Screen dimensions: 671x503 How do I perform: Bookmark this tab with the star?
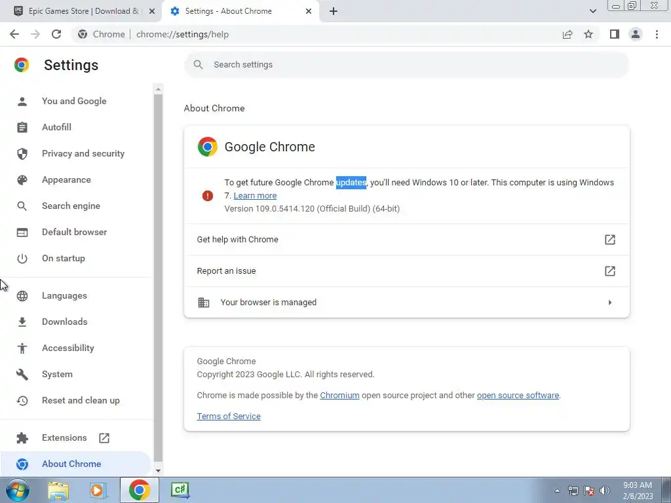click(588, 34)
